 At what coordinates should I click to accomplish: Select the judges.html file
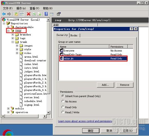coord(32,72)
